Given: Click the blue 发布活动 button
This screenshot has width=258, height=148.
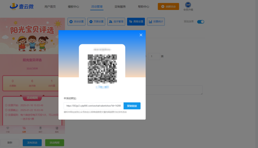Looking at the screenshot, I should coord(32,143).
